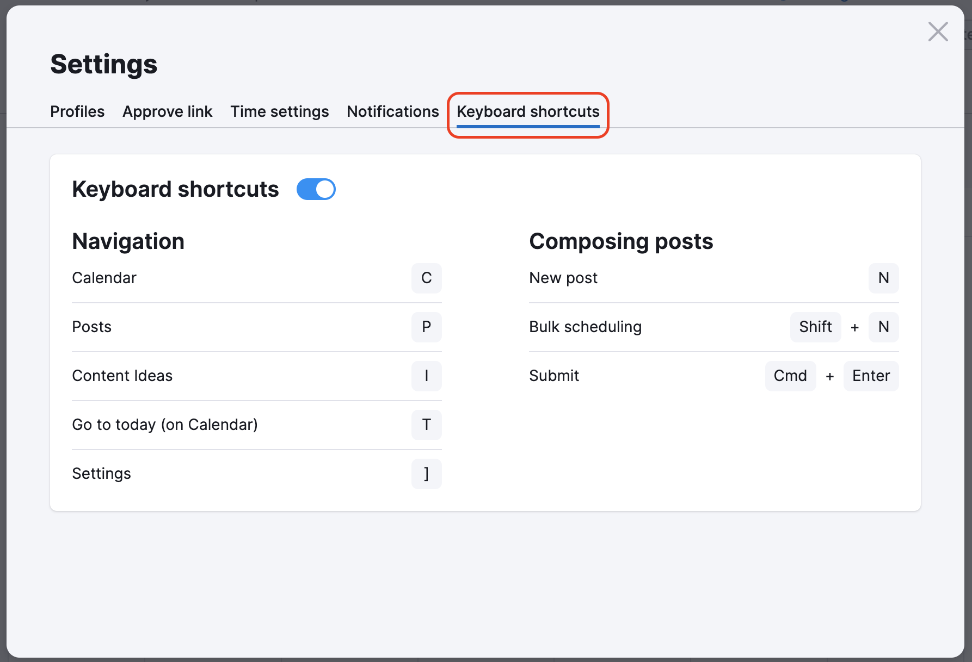Select the Time settings tab
Image resolution: width=972 pixels, height=662 pixels.
(279, 111)
